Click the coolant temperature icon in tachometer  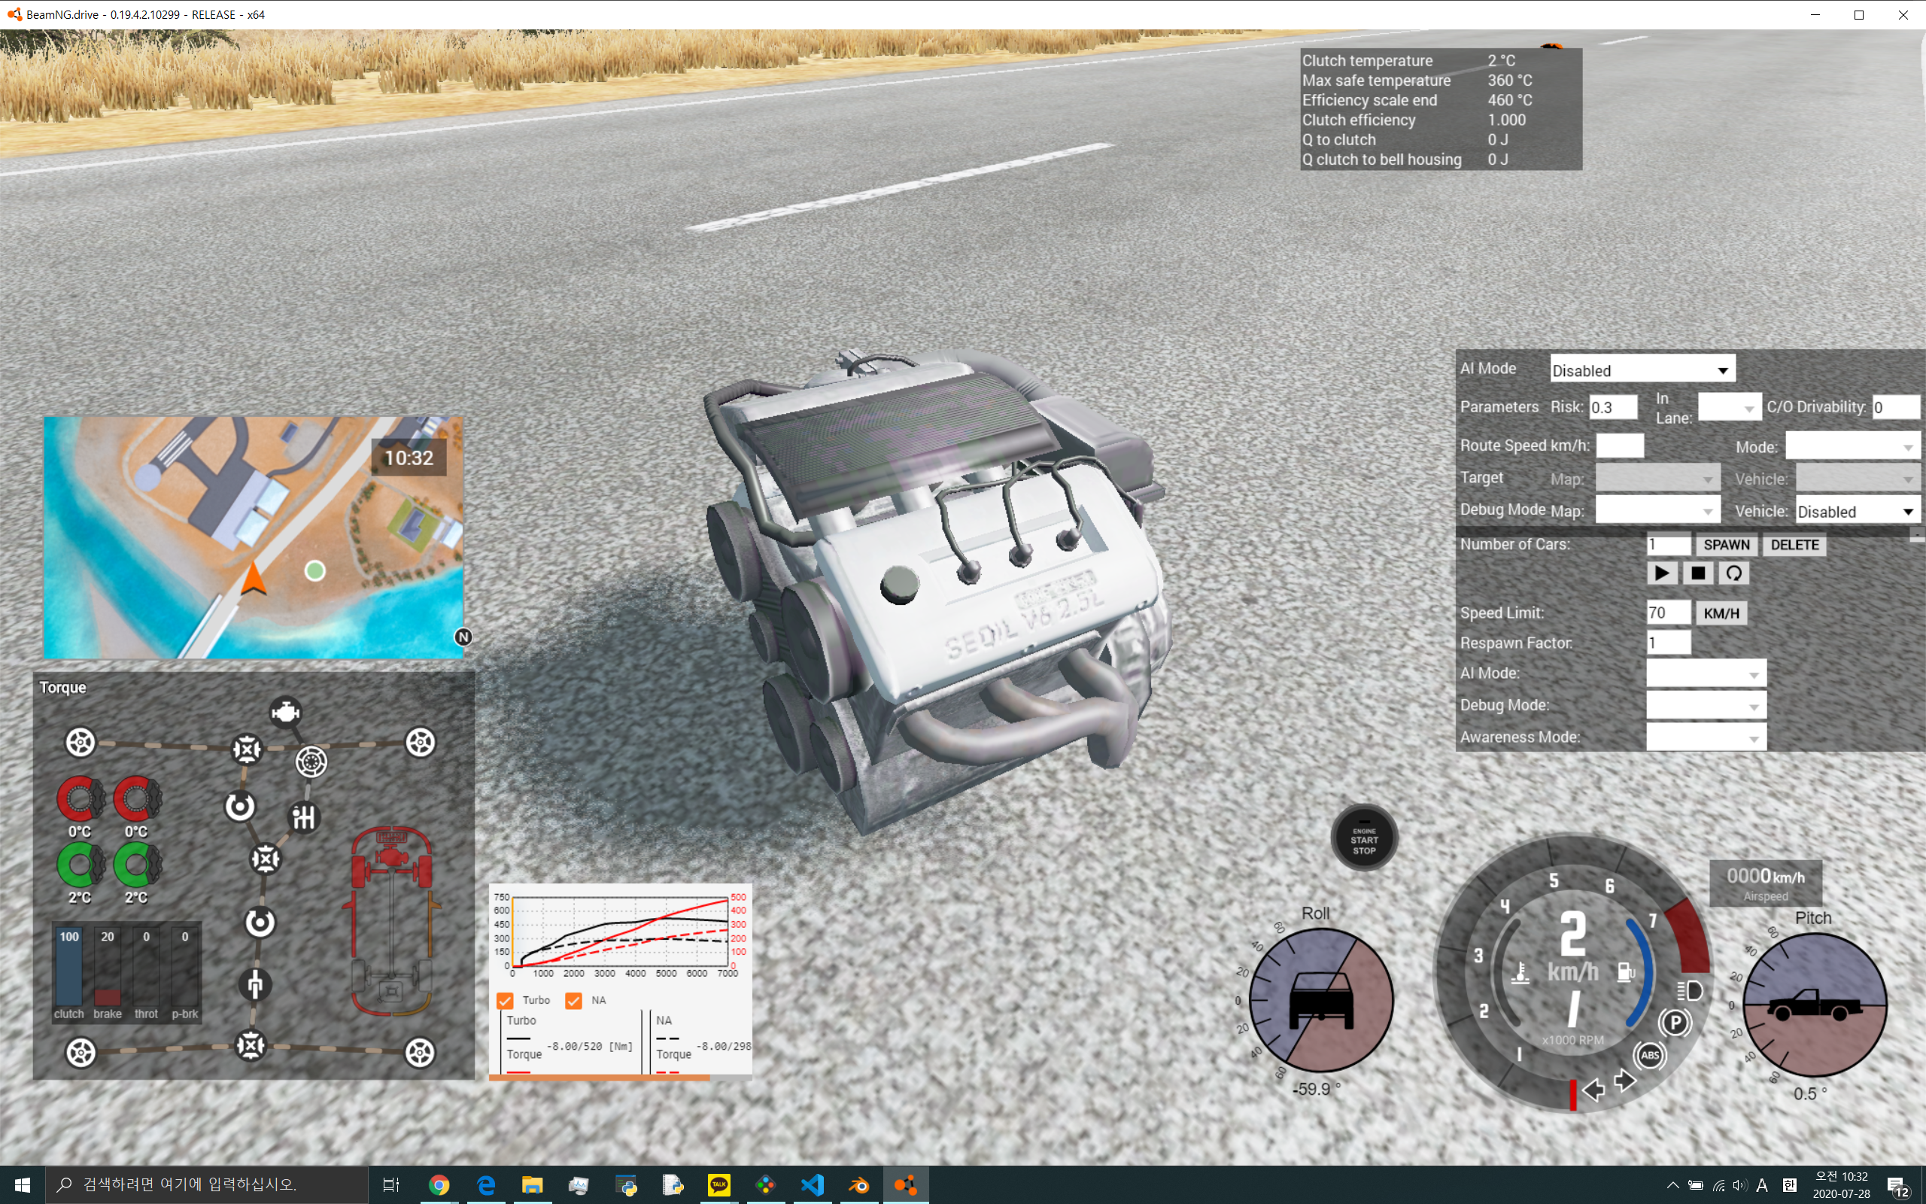click(x=1520, y=973)
